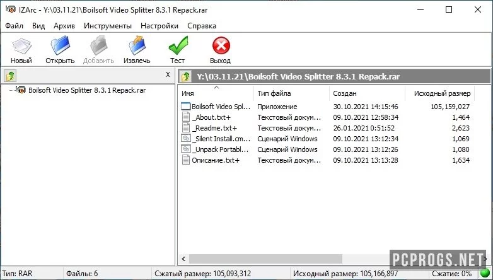Sort files by Имя column header

[x=216, y=93]
